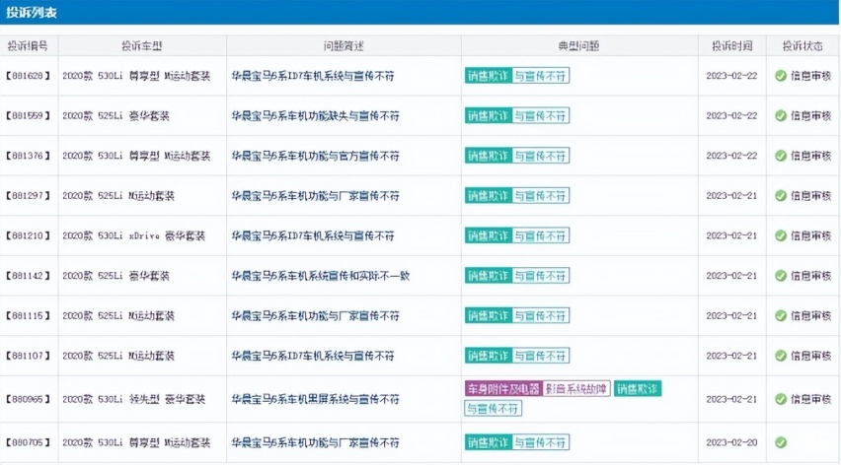Click the date 2023-02-20 in row 880705
Screen dimensions: 841x465
pyautogui.click(x=731, y=442)
